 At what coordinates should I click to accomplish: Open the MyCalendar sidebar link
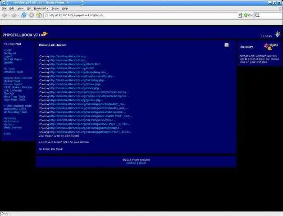pos(11,121)
